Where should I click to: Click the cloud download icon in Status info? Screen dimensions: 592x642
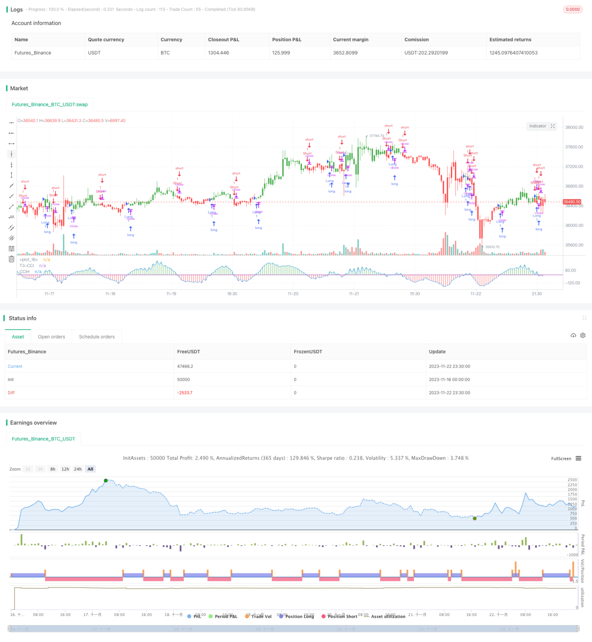pyautogui.click(x=573, y=335)
